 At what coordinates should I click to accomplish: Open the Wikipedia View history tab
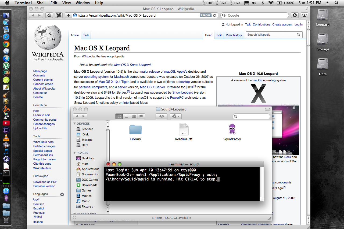coord(234,35)
